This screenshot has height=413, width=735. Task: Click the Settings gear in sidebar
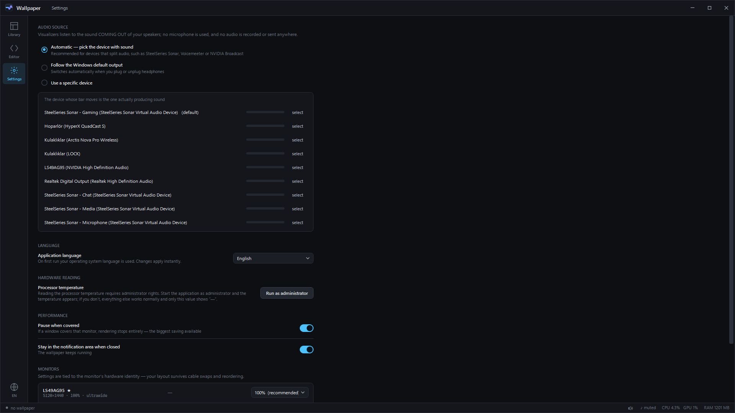pos(14,73)
